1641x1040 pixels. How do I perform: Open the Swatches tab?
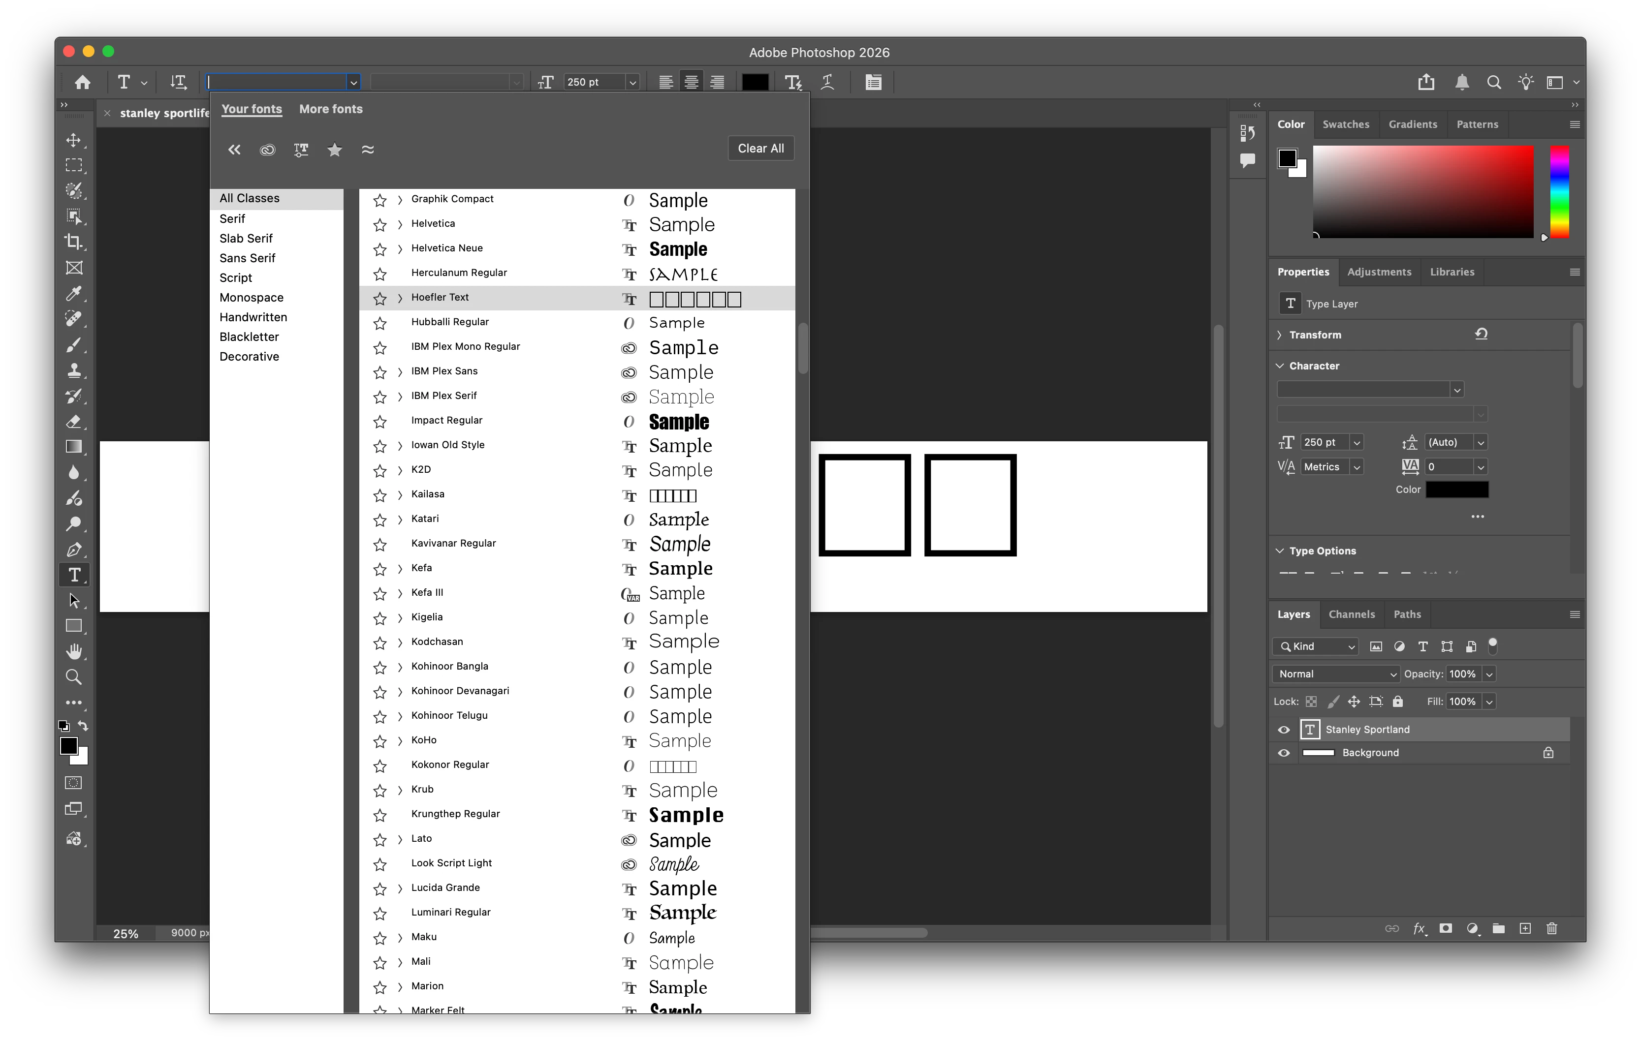coord(1345,124)
